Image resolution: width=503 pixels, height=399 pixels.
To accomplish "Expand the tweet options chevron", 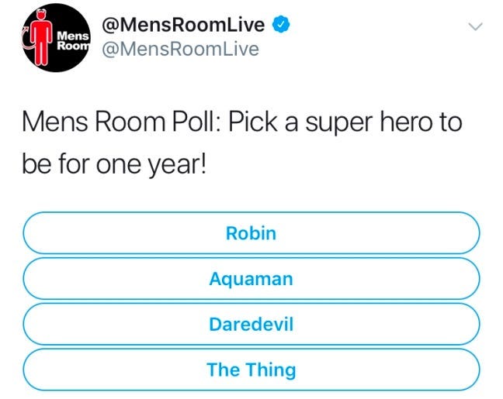I will tap(474, 27).
